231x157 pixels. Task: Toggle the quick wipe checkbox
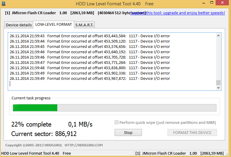point(117,122)
